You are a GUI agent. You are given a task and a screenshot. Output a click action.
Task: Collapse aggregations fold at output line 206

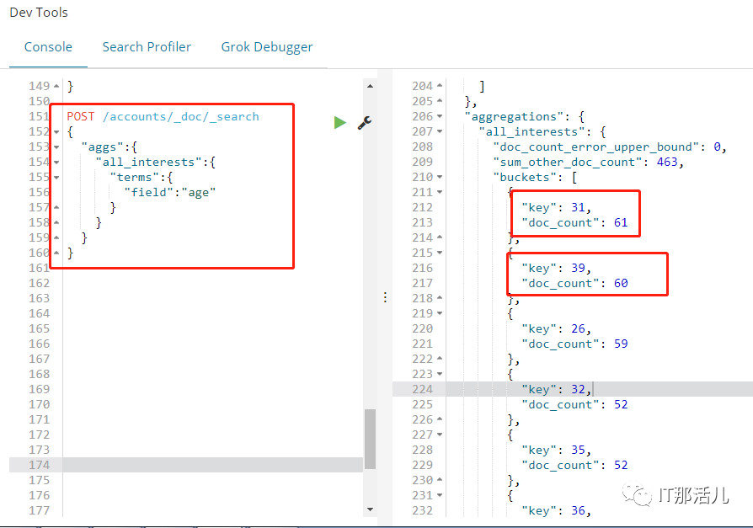coord(440,117)
